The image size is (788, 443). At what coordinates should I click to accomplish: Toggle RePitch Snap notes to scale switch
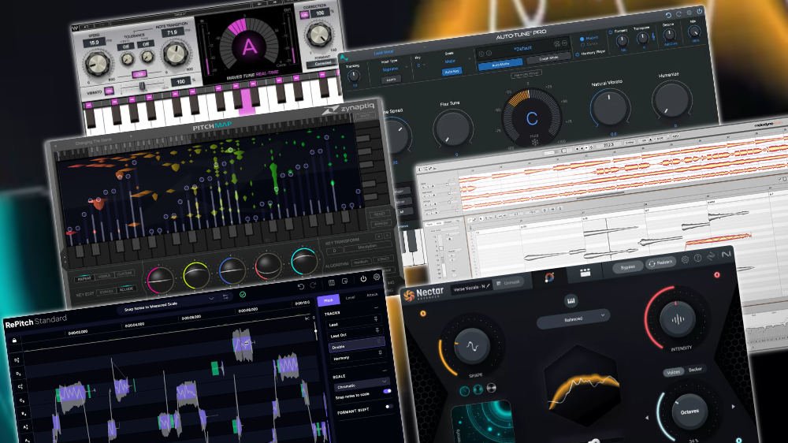tap(387, 391)
